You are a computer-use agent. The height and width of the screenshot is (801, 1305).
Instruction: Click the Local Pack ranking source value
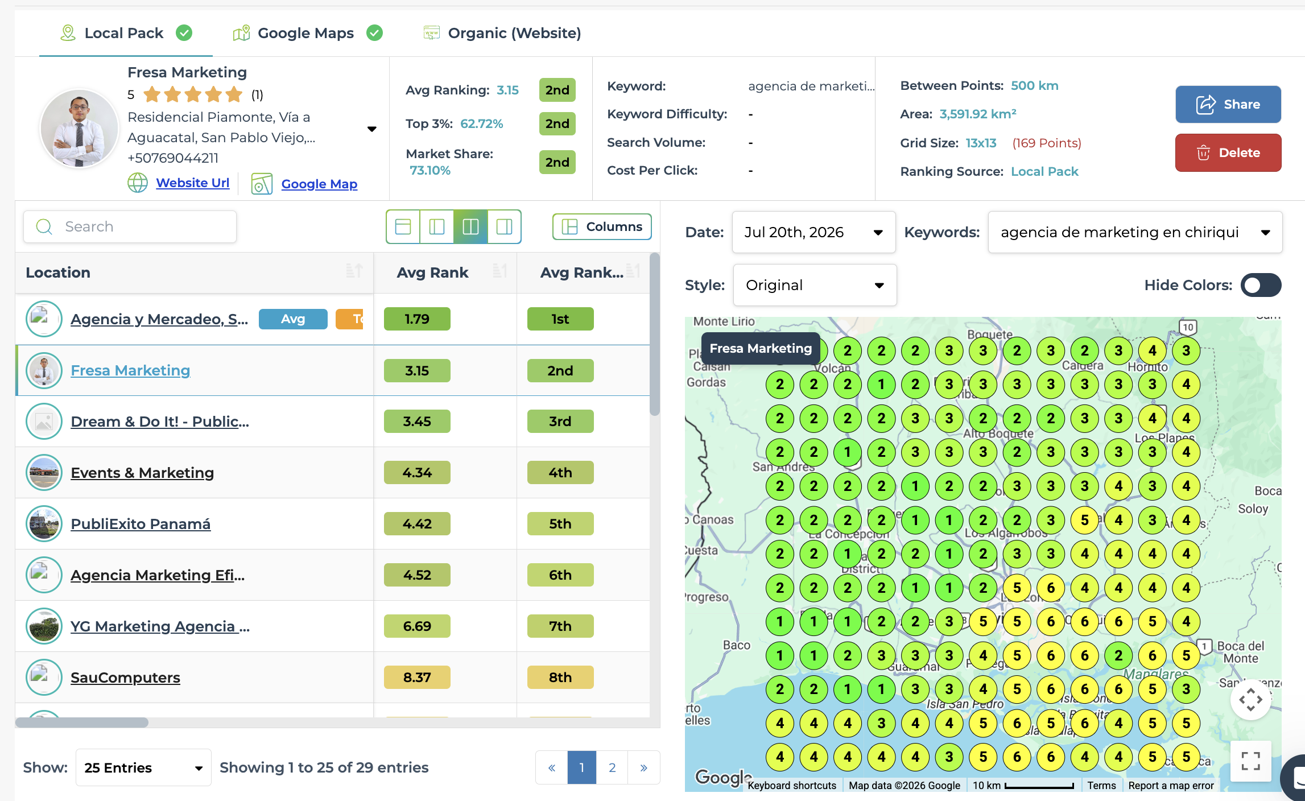click(x=1044, y=171)
